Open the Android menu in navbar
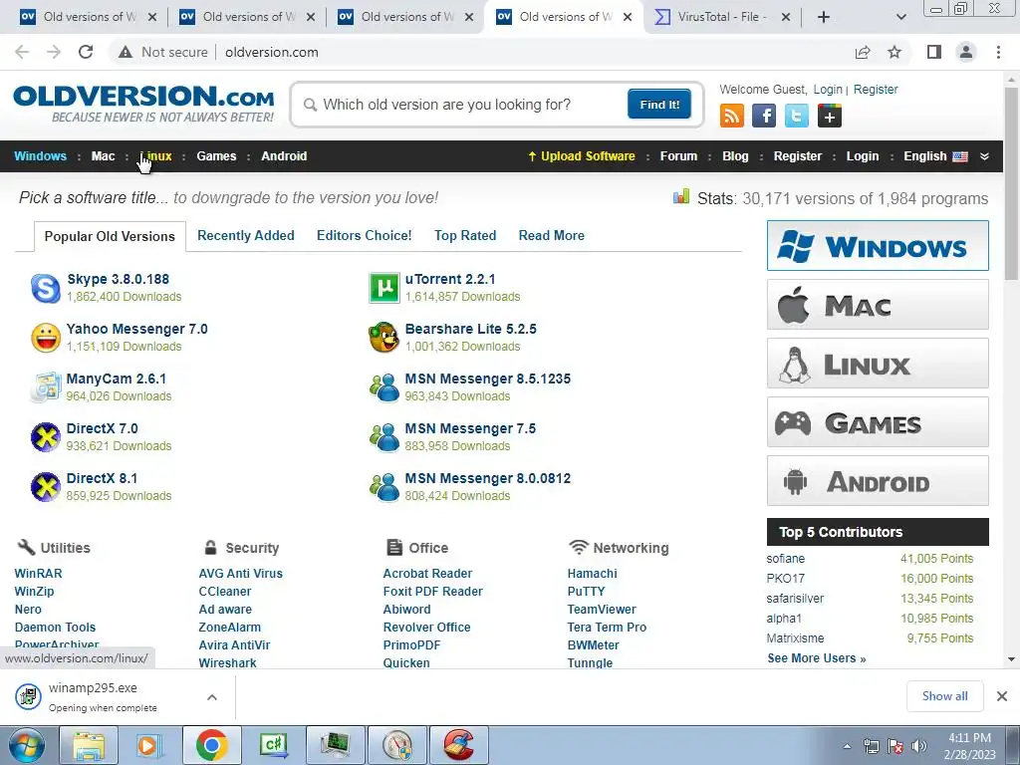Viewport: 1020px width, 765px height. click(284, 156)
